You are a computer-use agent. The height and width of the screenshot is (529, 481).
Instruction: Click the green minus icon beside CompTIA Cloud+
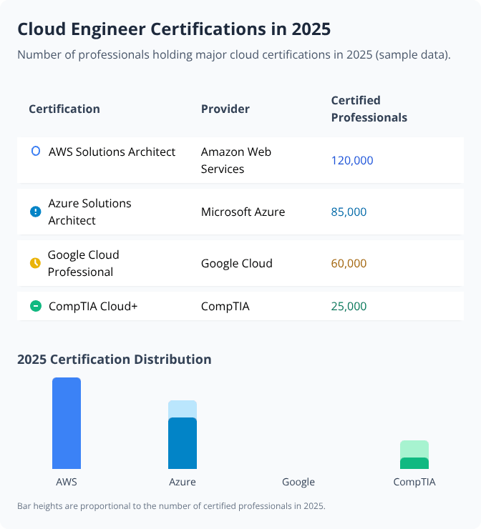36,306
